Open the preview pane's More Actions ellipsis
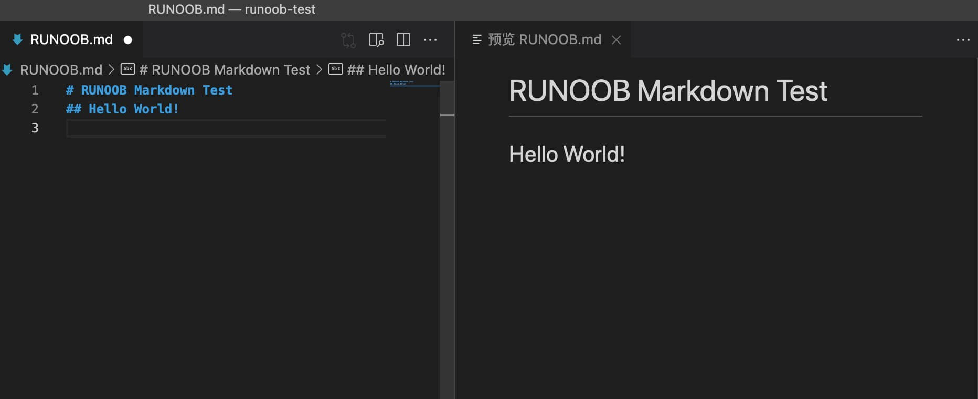 tap(963, 40)
